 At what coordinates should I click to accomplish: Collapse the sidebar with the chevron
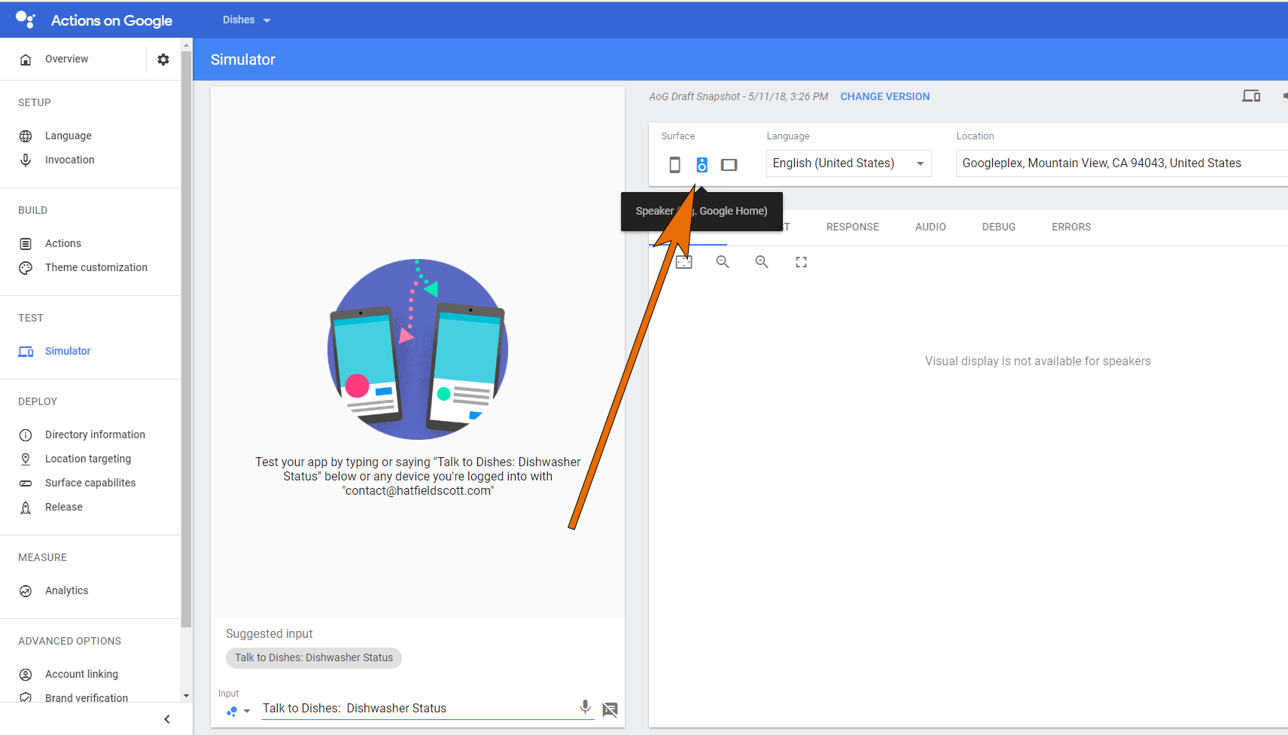[167, 719]
